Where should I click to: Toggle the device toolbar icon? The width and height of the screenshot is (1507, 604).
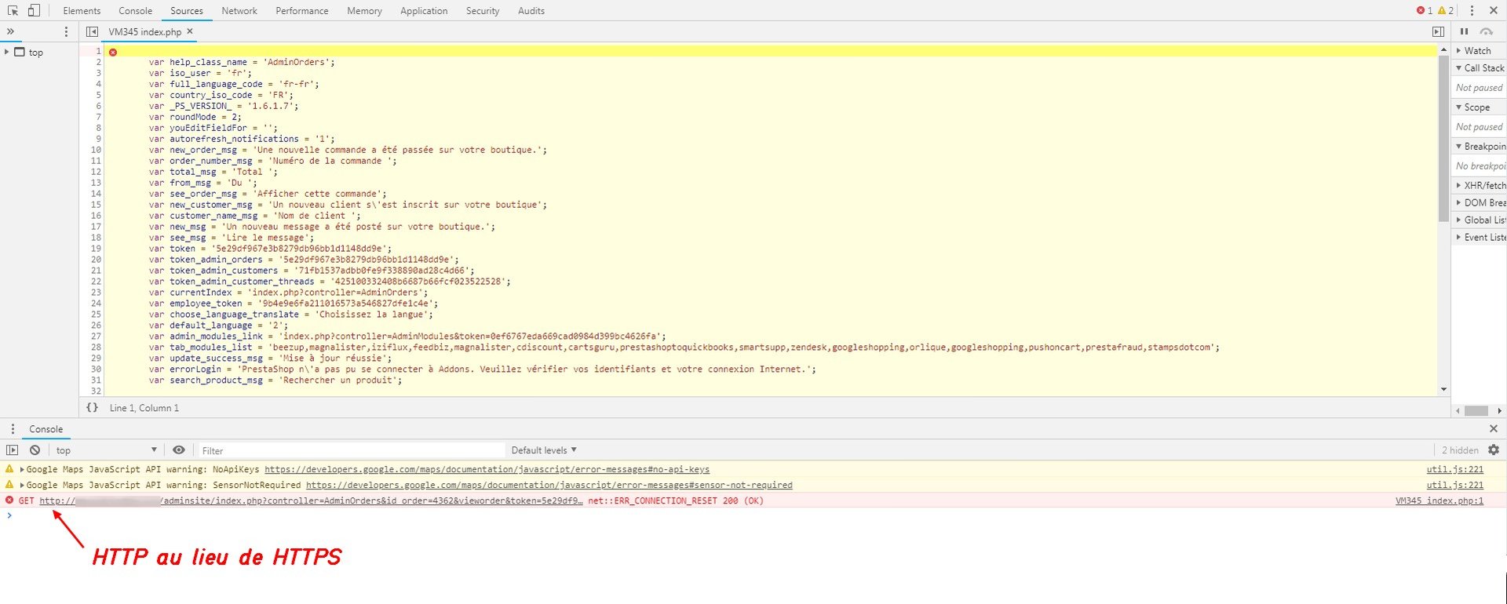point(34,10)
